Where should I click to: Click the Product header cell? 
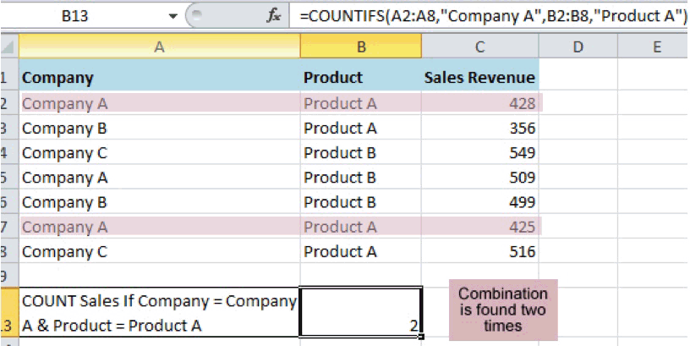pyautogui.click(x=360, y=78)
